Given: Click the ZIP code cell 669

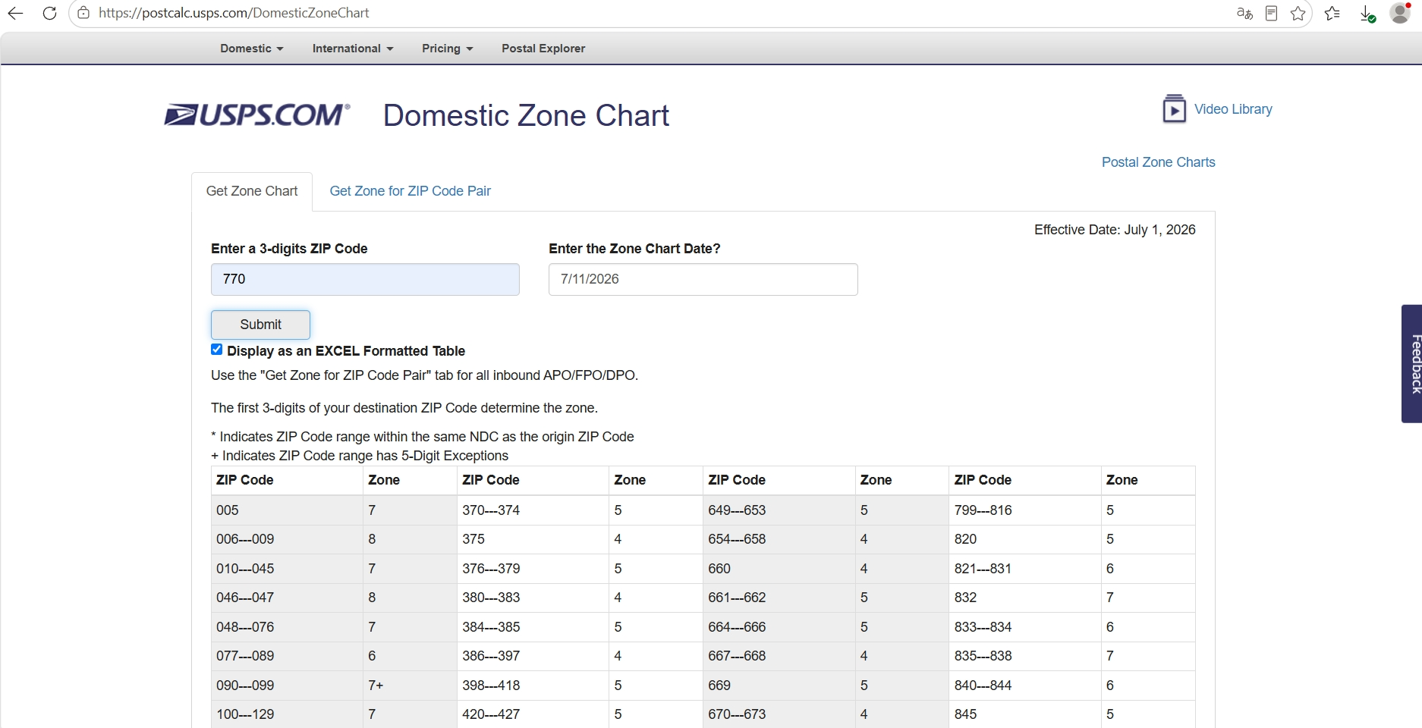Looking at the screenshot, I should tap(779, 686).
